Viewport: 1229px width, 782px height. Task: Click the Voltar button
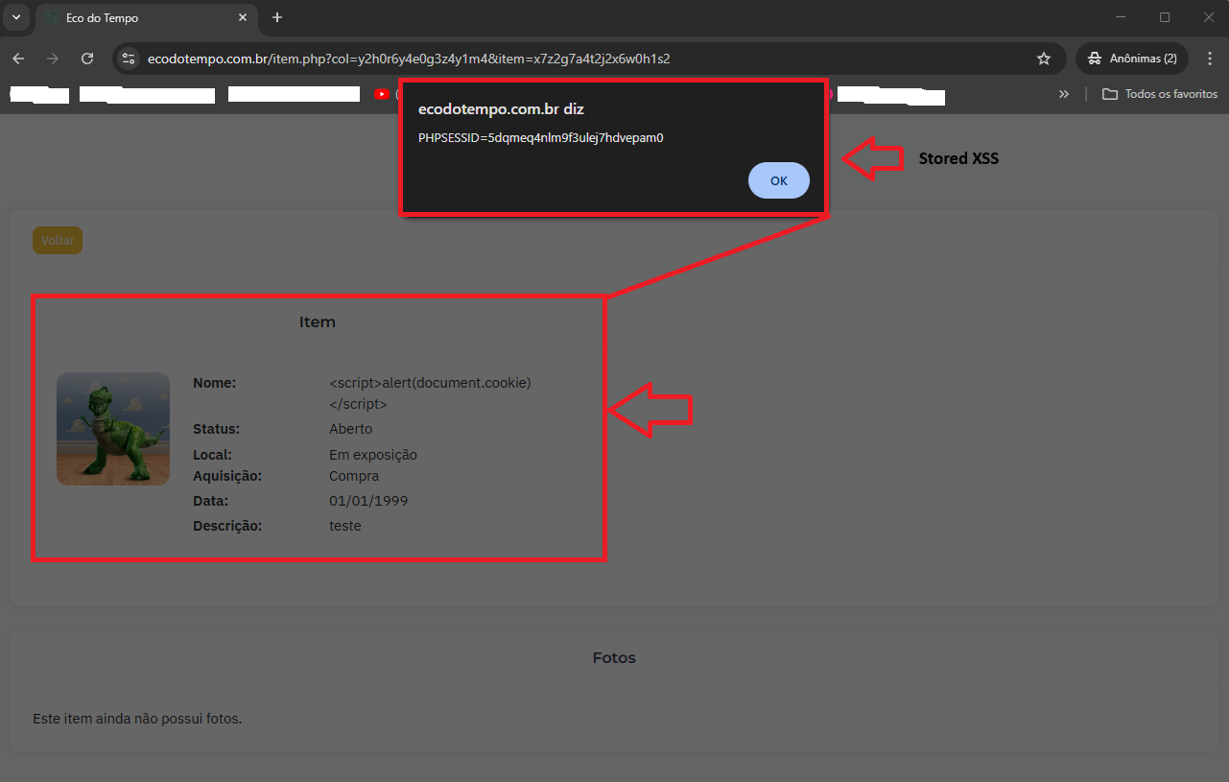coord(58,241)
